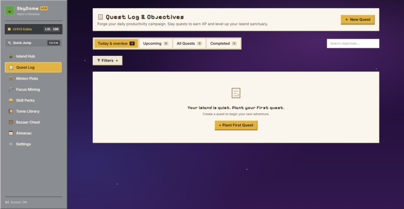Click the SkyDome island logo icon
This screenshot has height=209, width=404.
point(10,10)
